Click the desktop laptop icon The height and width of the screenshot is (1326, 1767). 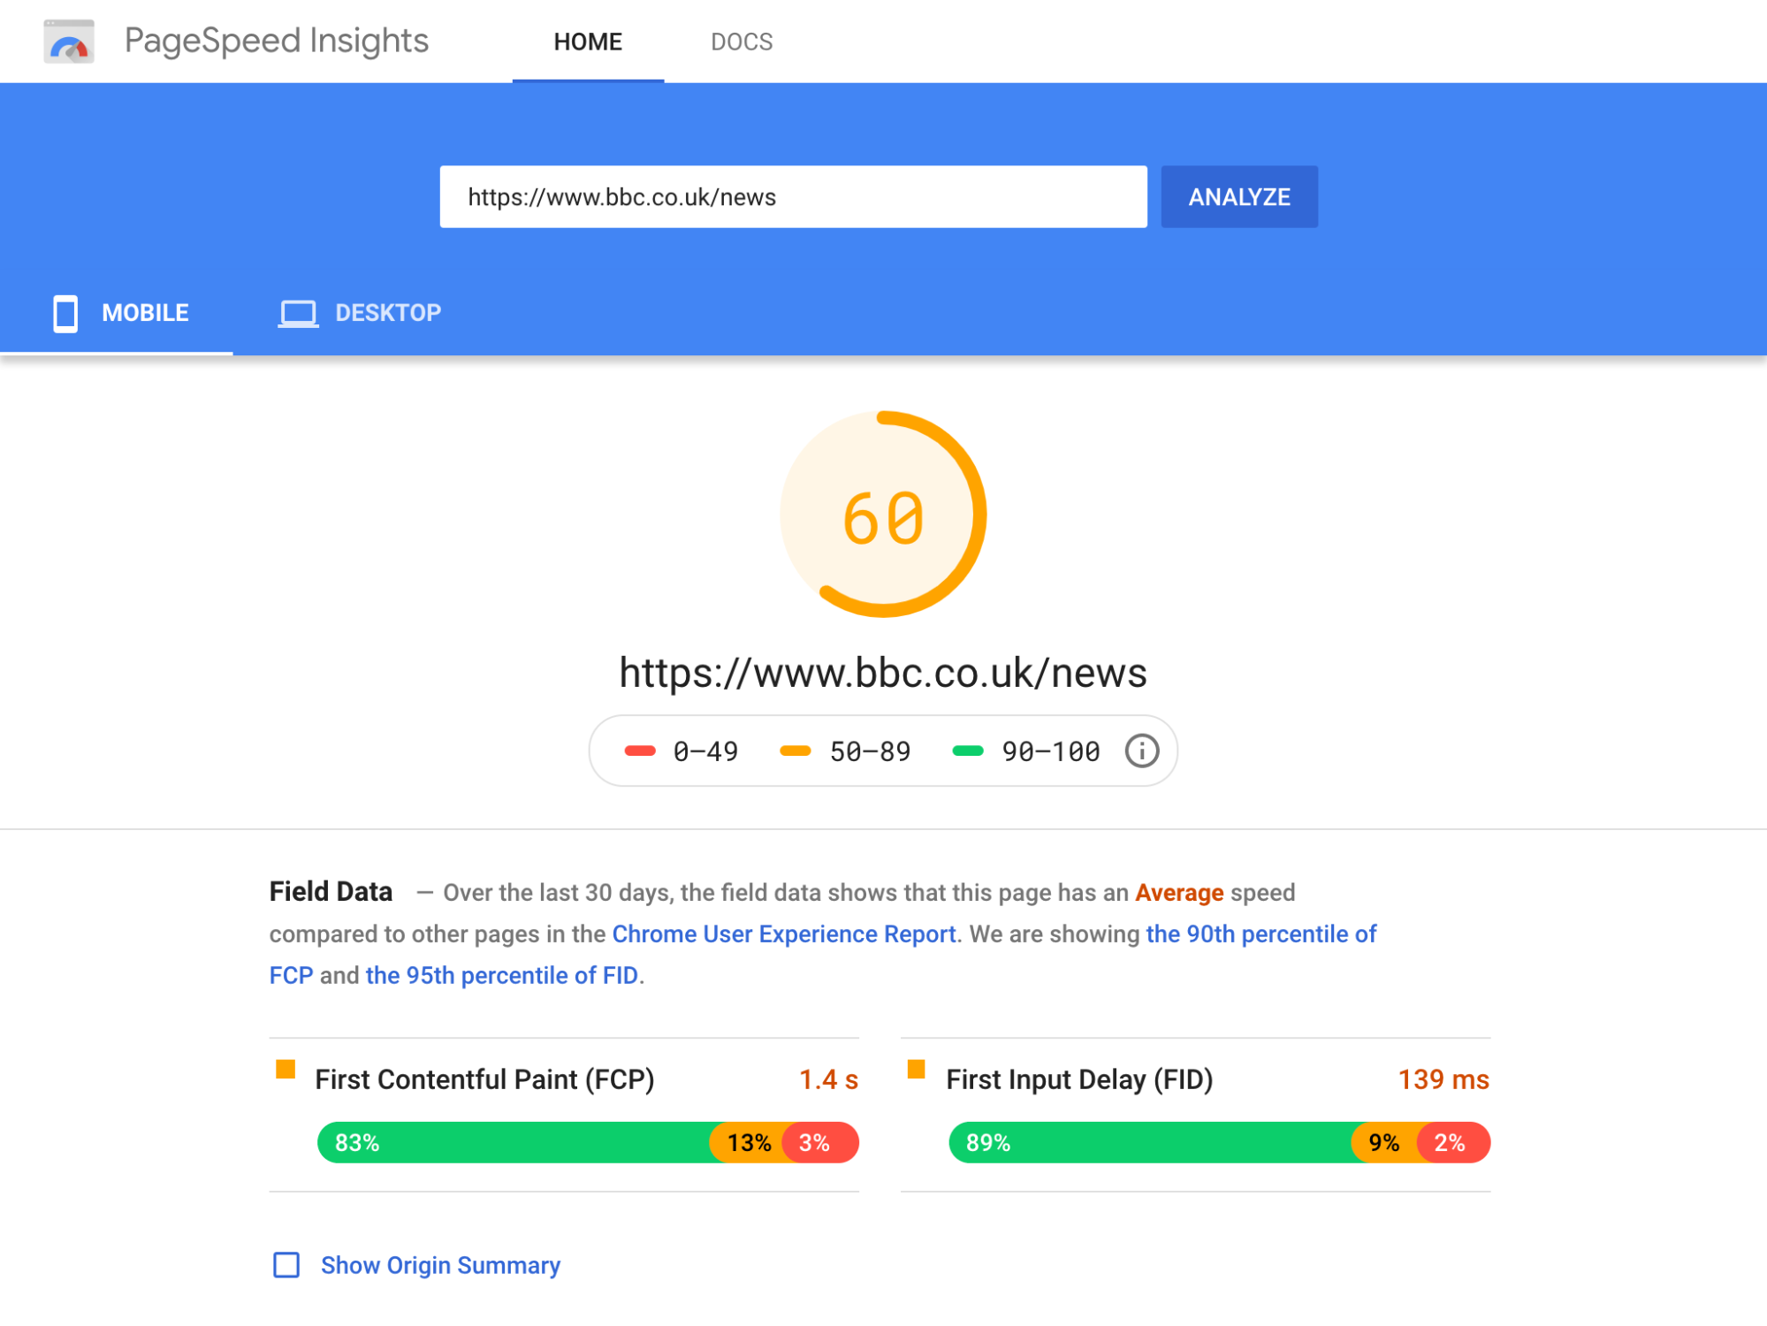point(299,314)
